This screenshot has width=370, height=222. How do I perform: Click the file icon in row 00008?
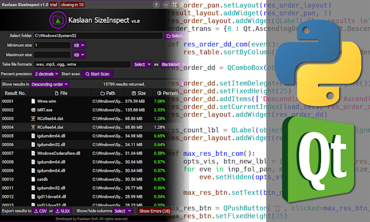pyautogui.click(x=33, y=162)
